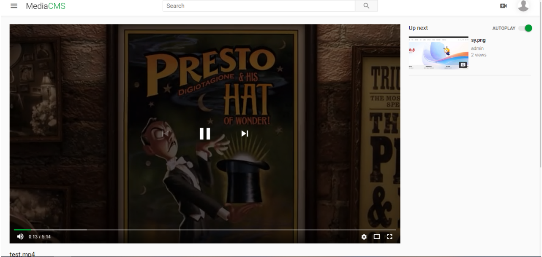Image resolution: width=542 pixels, height=257 pixels.
Task: Skip to next media
Action: click(x=245, y=134)
